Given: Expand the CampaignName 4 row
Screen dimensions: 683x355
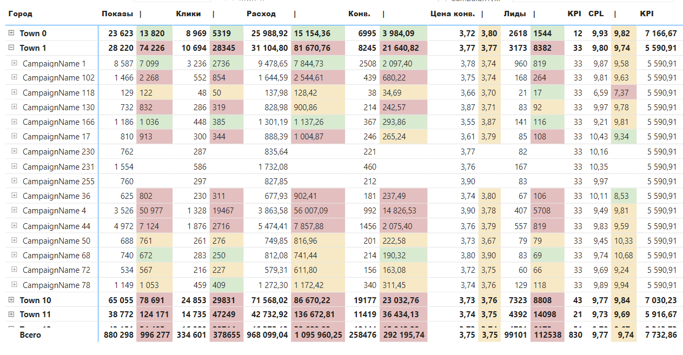Looking at the screenshot, I should pyautogui.click(x=15, y=211).
